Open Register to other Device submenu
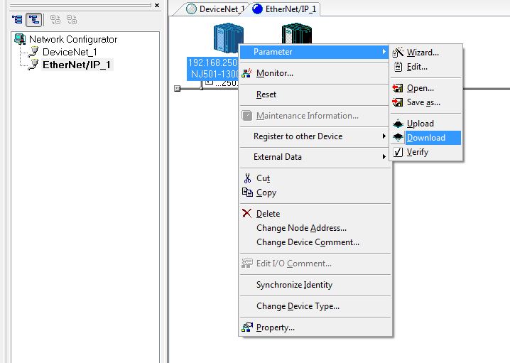The height and width of the screenshot is (363, 510). 315,136
